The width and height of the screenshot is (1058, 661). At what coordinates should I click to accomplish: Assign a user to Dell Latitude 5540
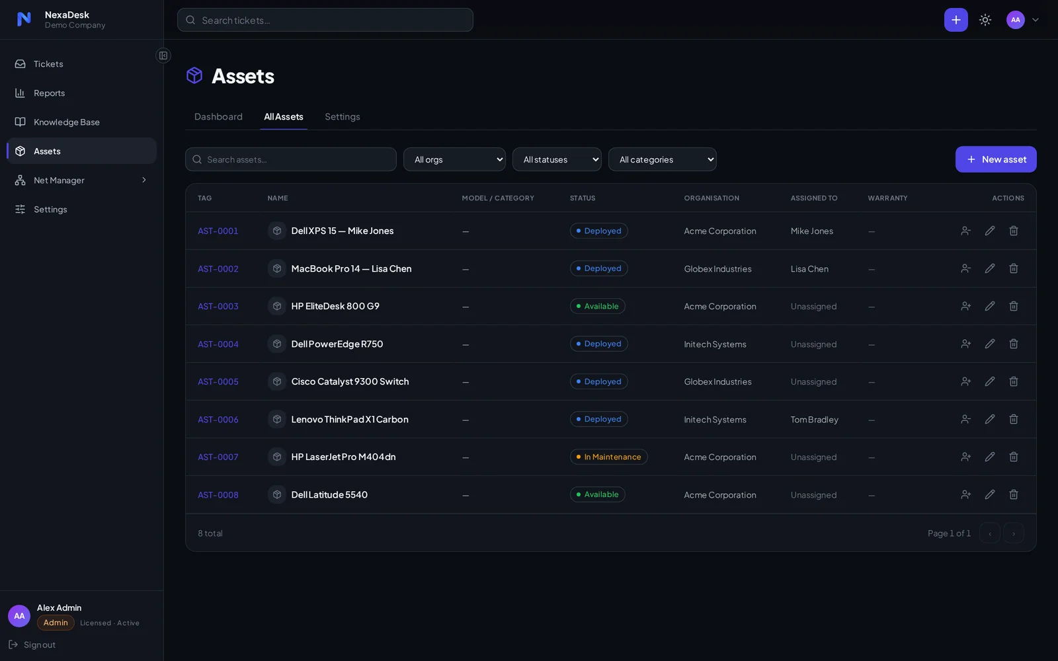966,494
